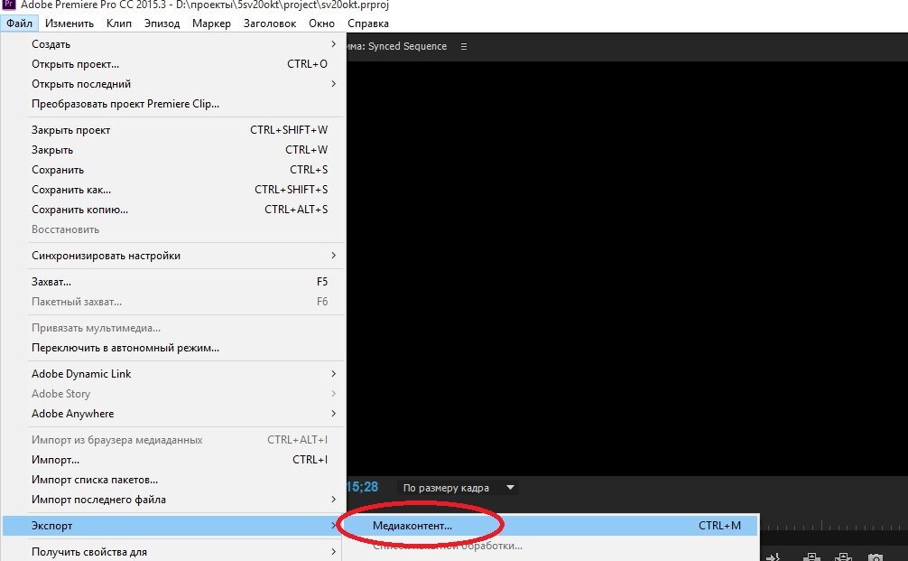Click the Program monitor time ruler
The height and width of the screenshot is (561, 908).
point(833,526)
